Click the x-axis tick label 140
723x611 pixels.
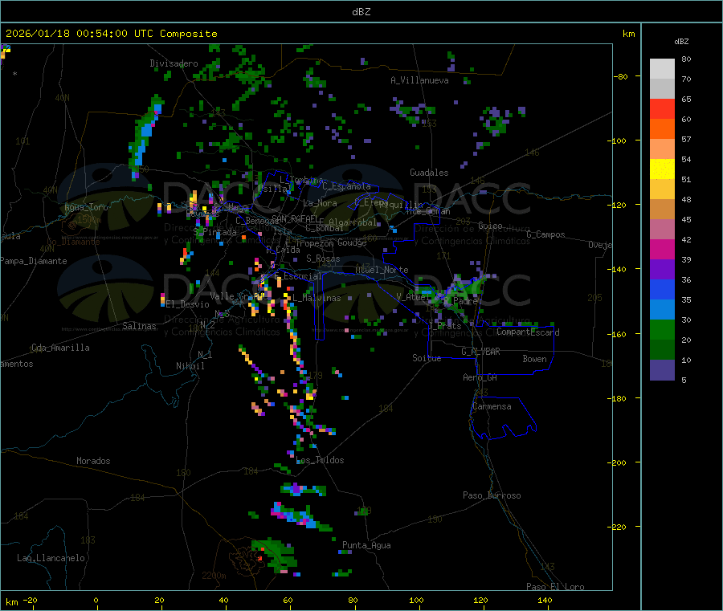coord(545,600)
